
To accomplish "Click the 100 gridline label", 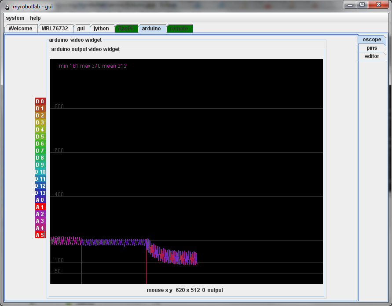I will click(x=59, y=260).
